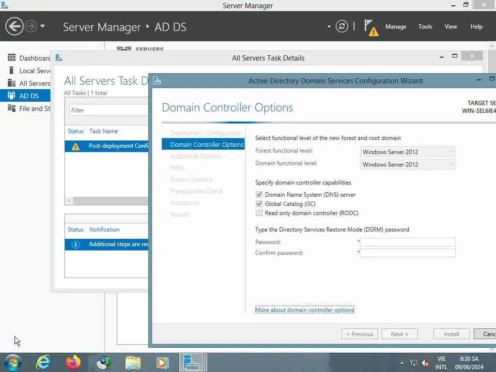This screenshot has height=372, width=496.
Task: Open the View menu
Action: [x=450, y=27]
